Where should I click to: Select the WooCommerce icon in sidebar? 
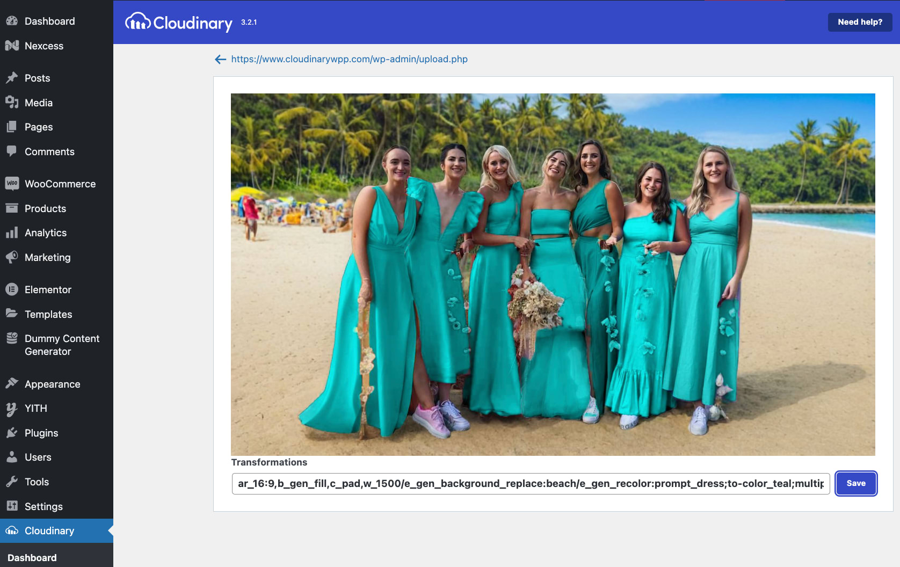pyautogui.click(x=12, y=183)
